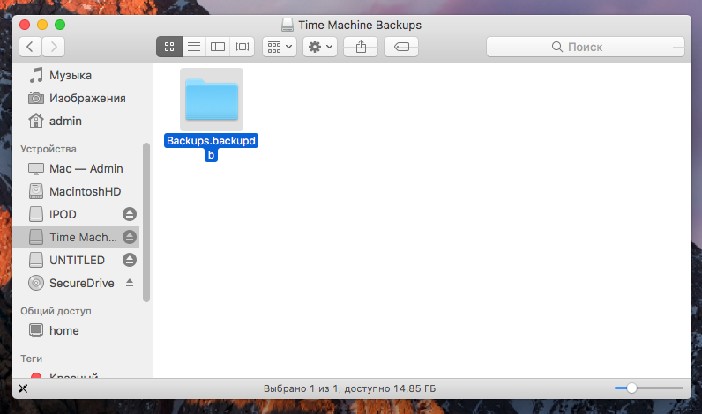The image size is (702, 414).
Task: Switch to list view
Action: tap(194, 47)
